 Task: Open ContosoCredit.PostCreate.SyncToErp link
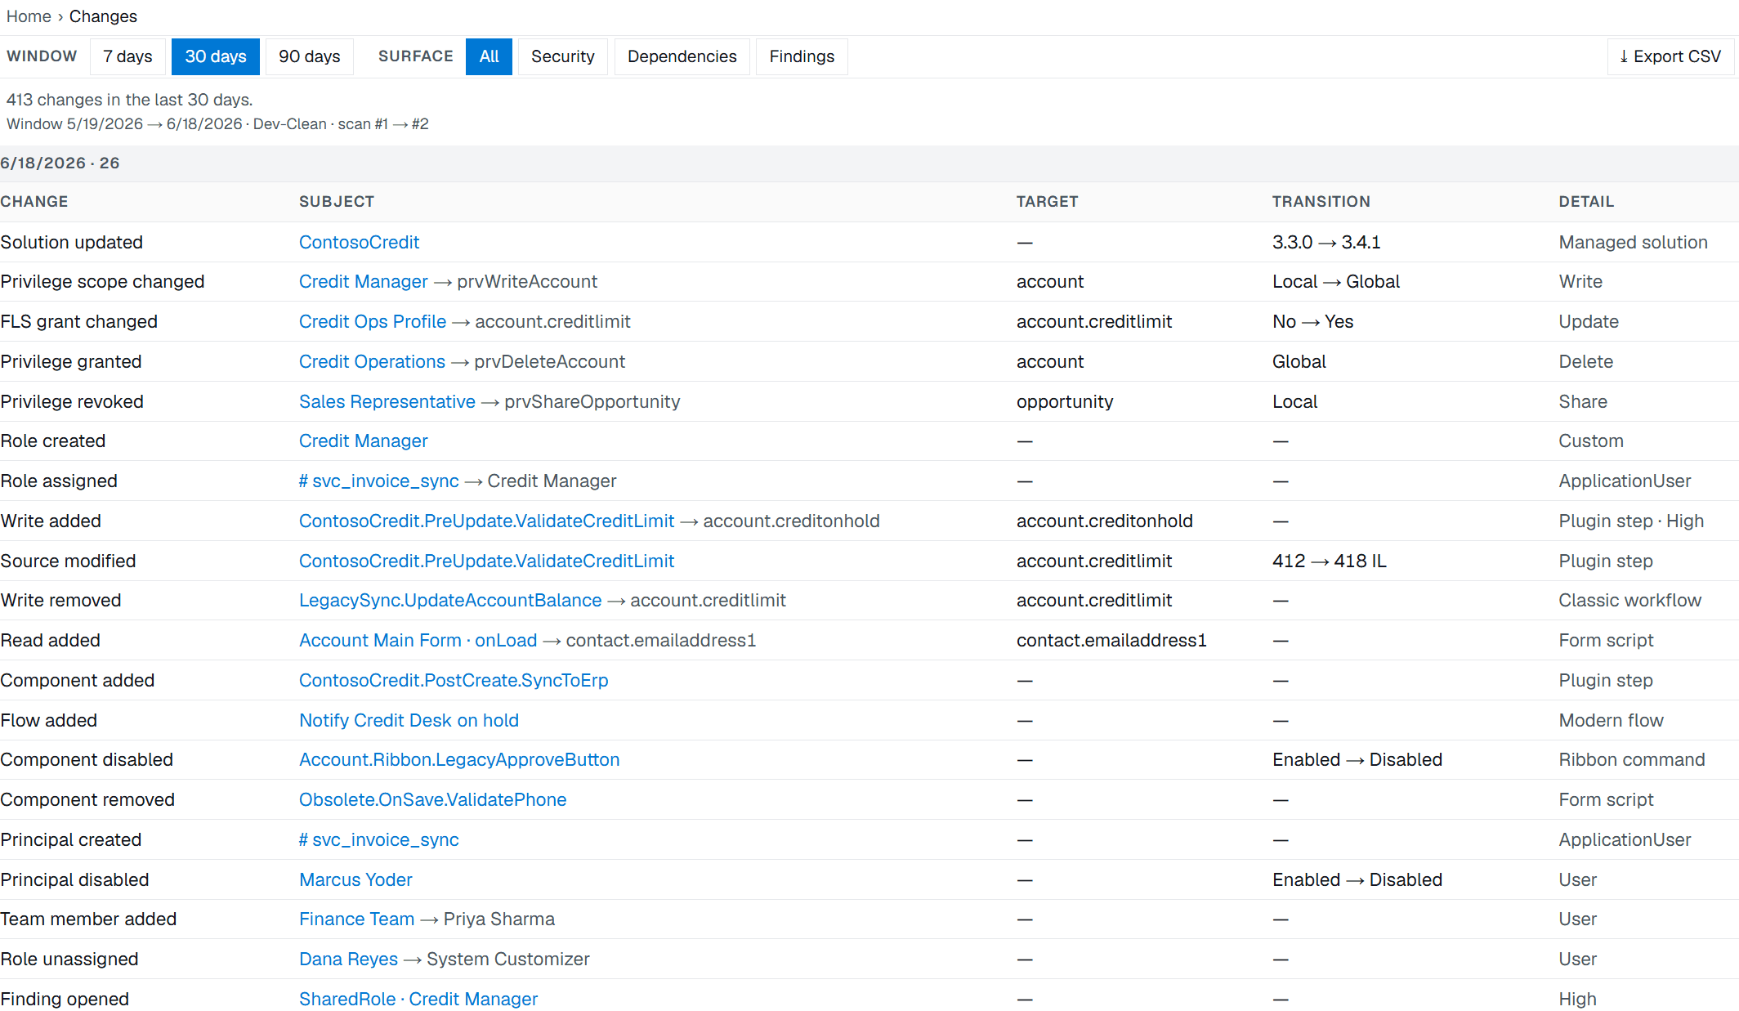[454, 680]
